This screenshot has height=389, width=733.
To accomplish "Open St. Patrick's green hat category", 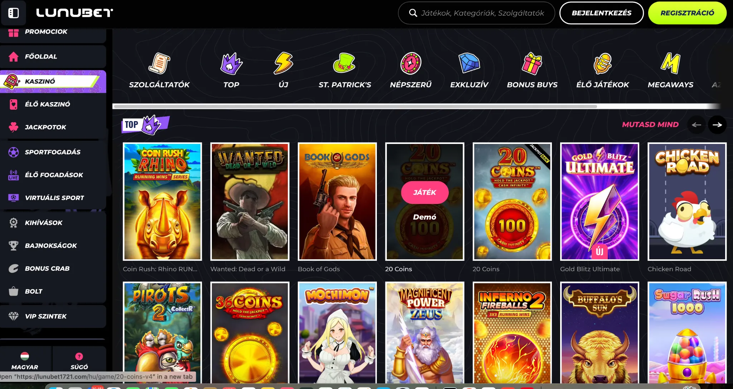I will (344, 64).
